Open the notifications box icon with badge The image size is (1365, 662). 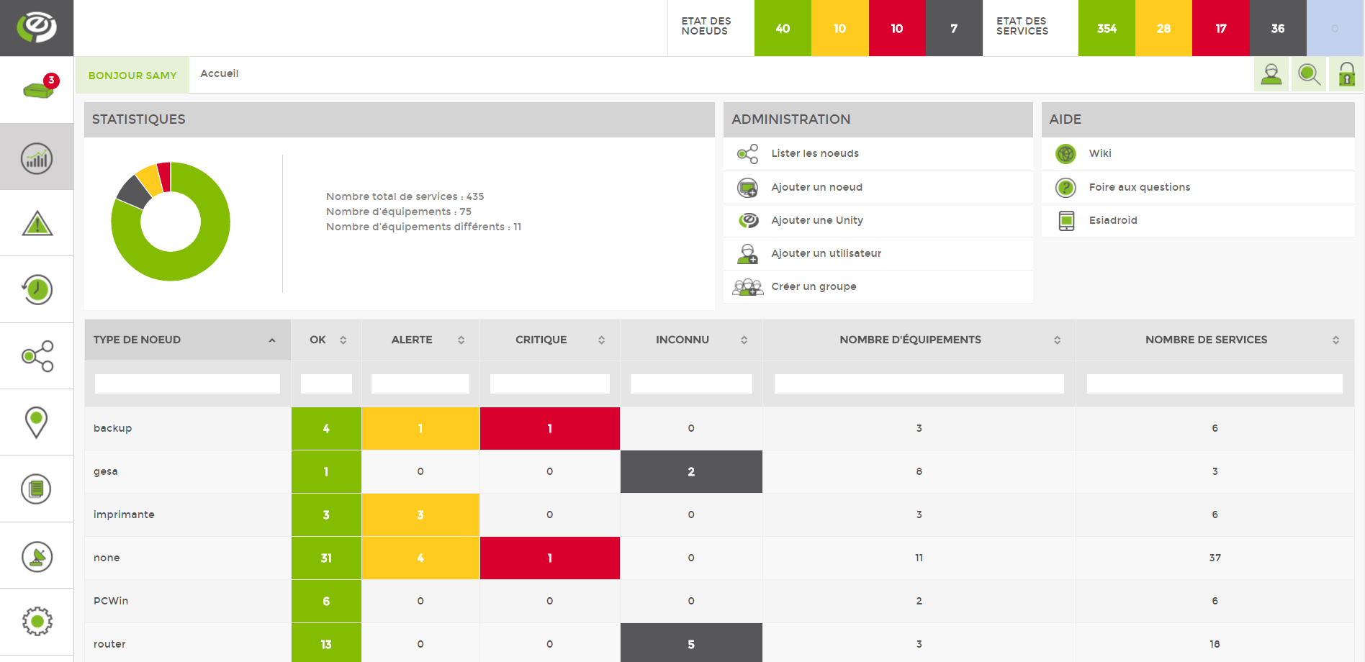pyautogui.click(x=37, y=90)
